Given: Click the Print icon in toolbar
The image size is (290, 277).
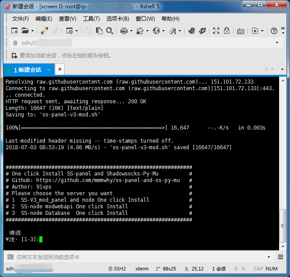Looking at the screenshot, I should [124, 31].
